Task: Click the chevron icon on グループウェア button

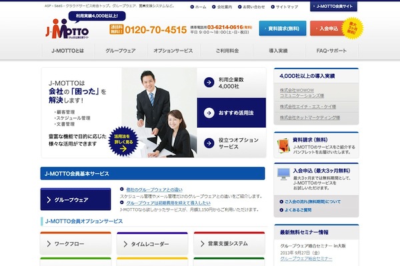Action: (49, 199)
